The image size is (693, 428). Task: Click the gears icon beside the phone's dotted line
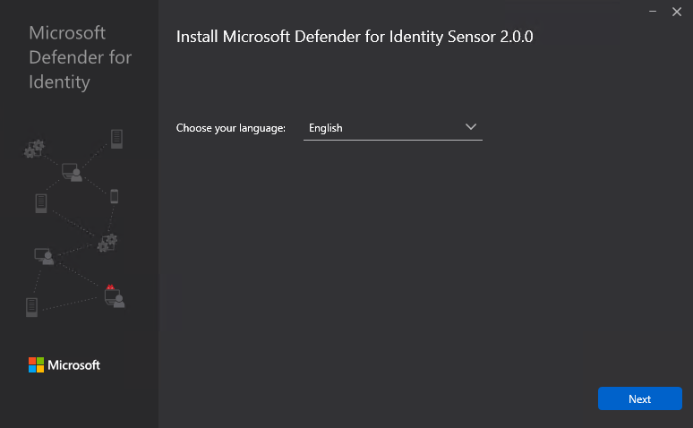107,243
